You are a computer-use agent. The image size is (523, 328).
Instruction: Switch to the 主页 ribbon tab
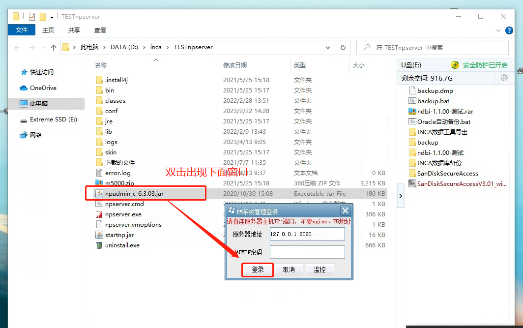tap(48, 30)
